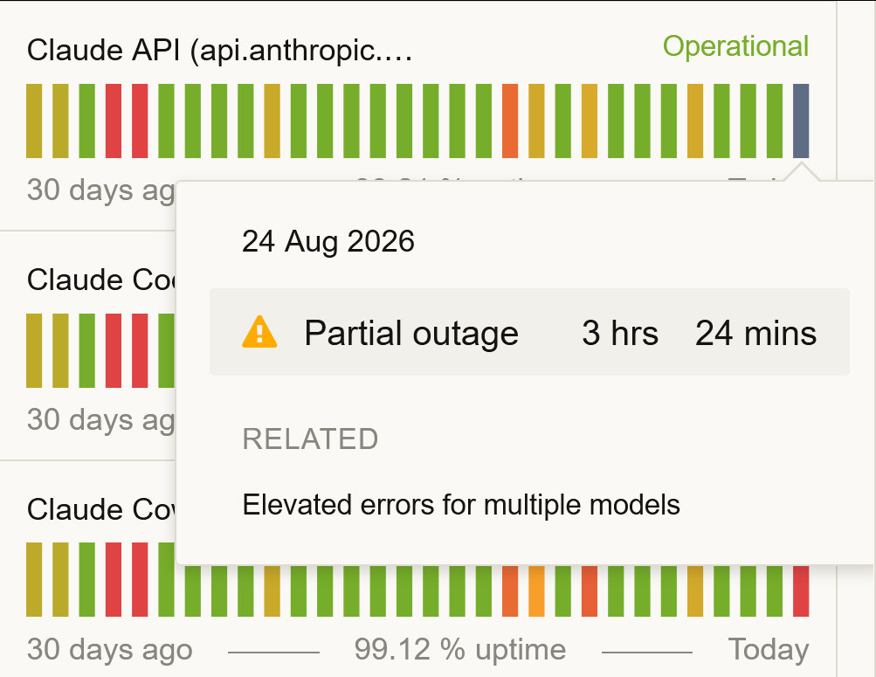Click the 24 Aug 2026 date heading

pos(328,241)
